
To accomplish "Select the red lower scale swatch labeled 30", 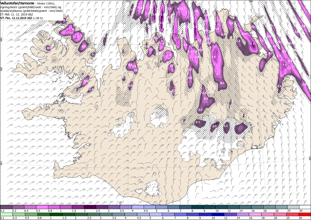I will tap(305, 214).
